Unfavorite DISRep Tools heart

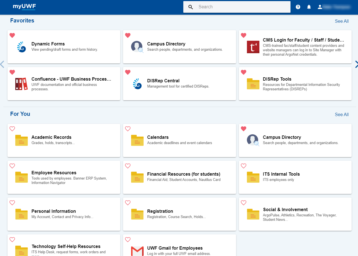coord(244,72)
